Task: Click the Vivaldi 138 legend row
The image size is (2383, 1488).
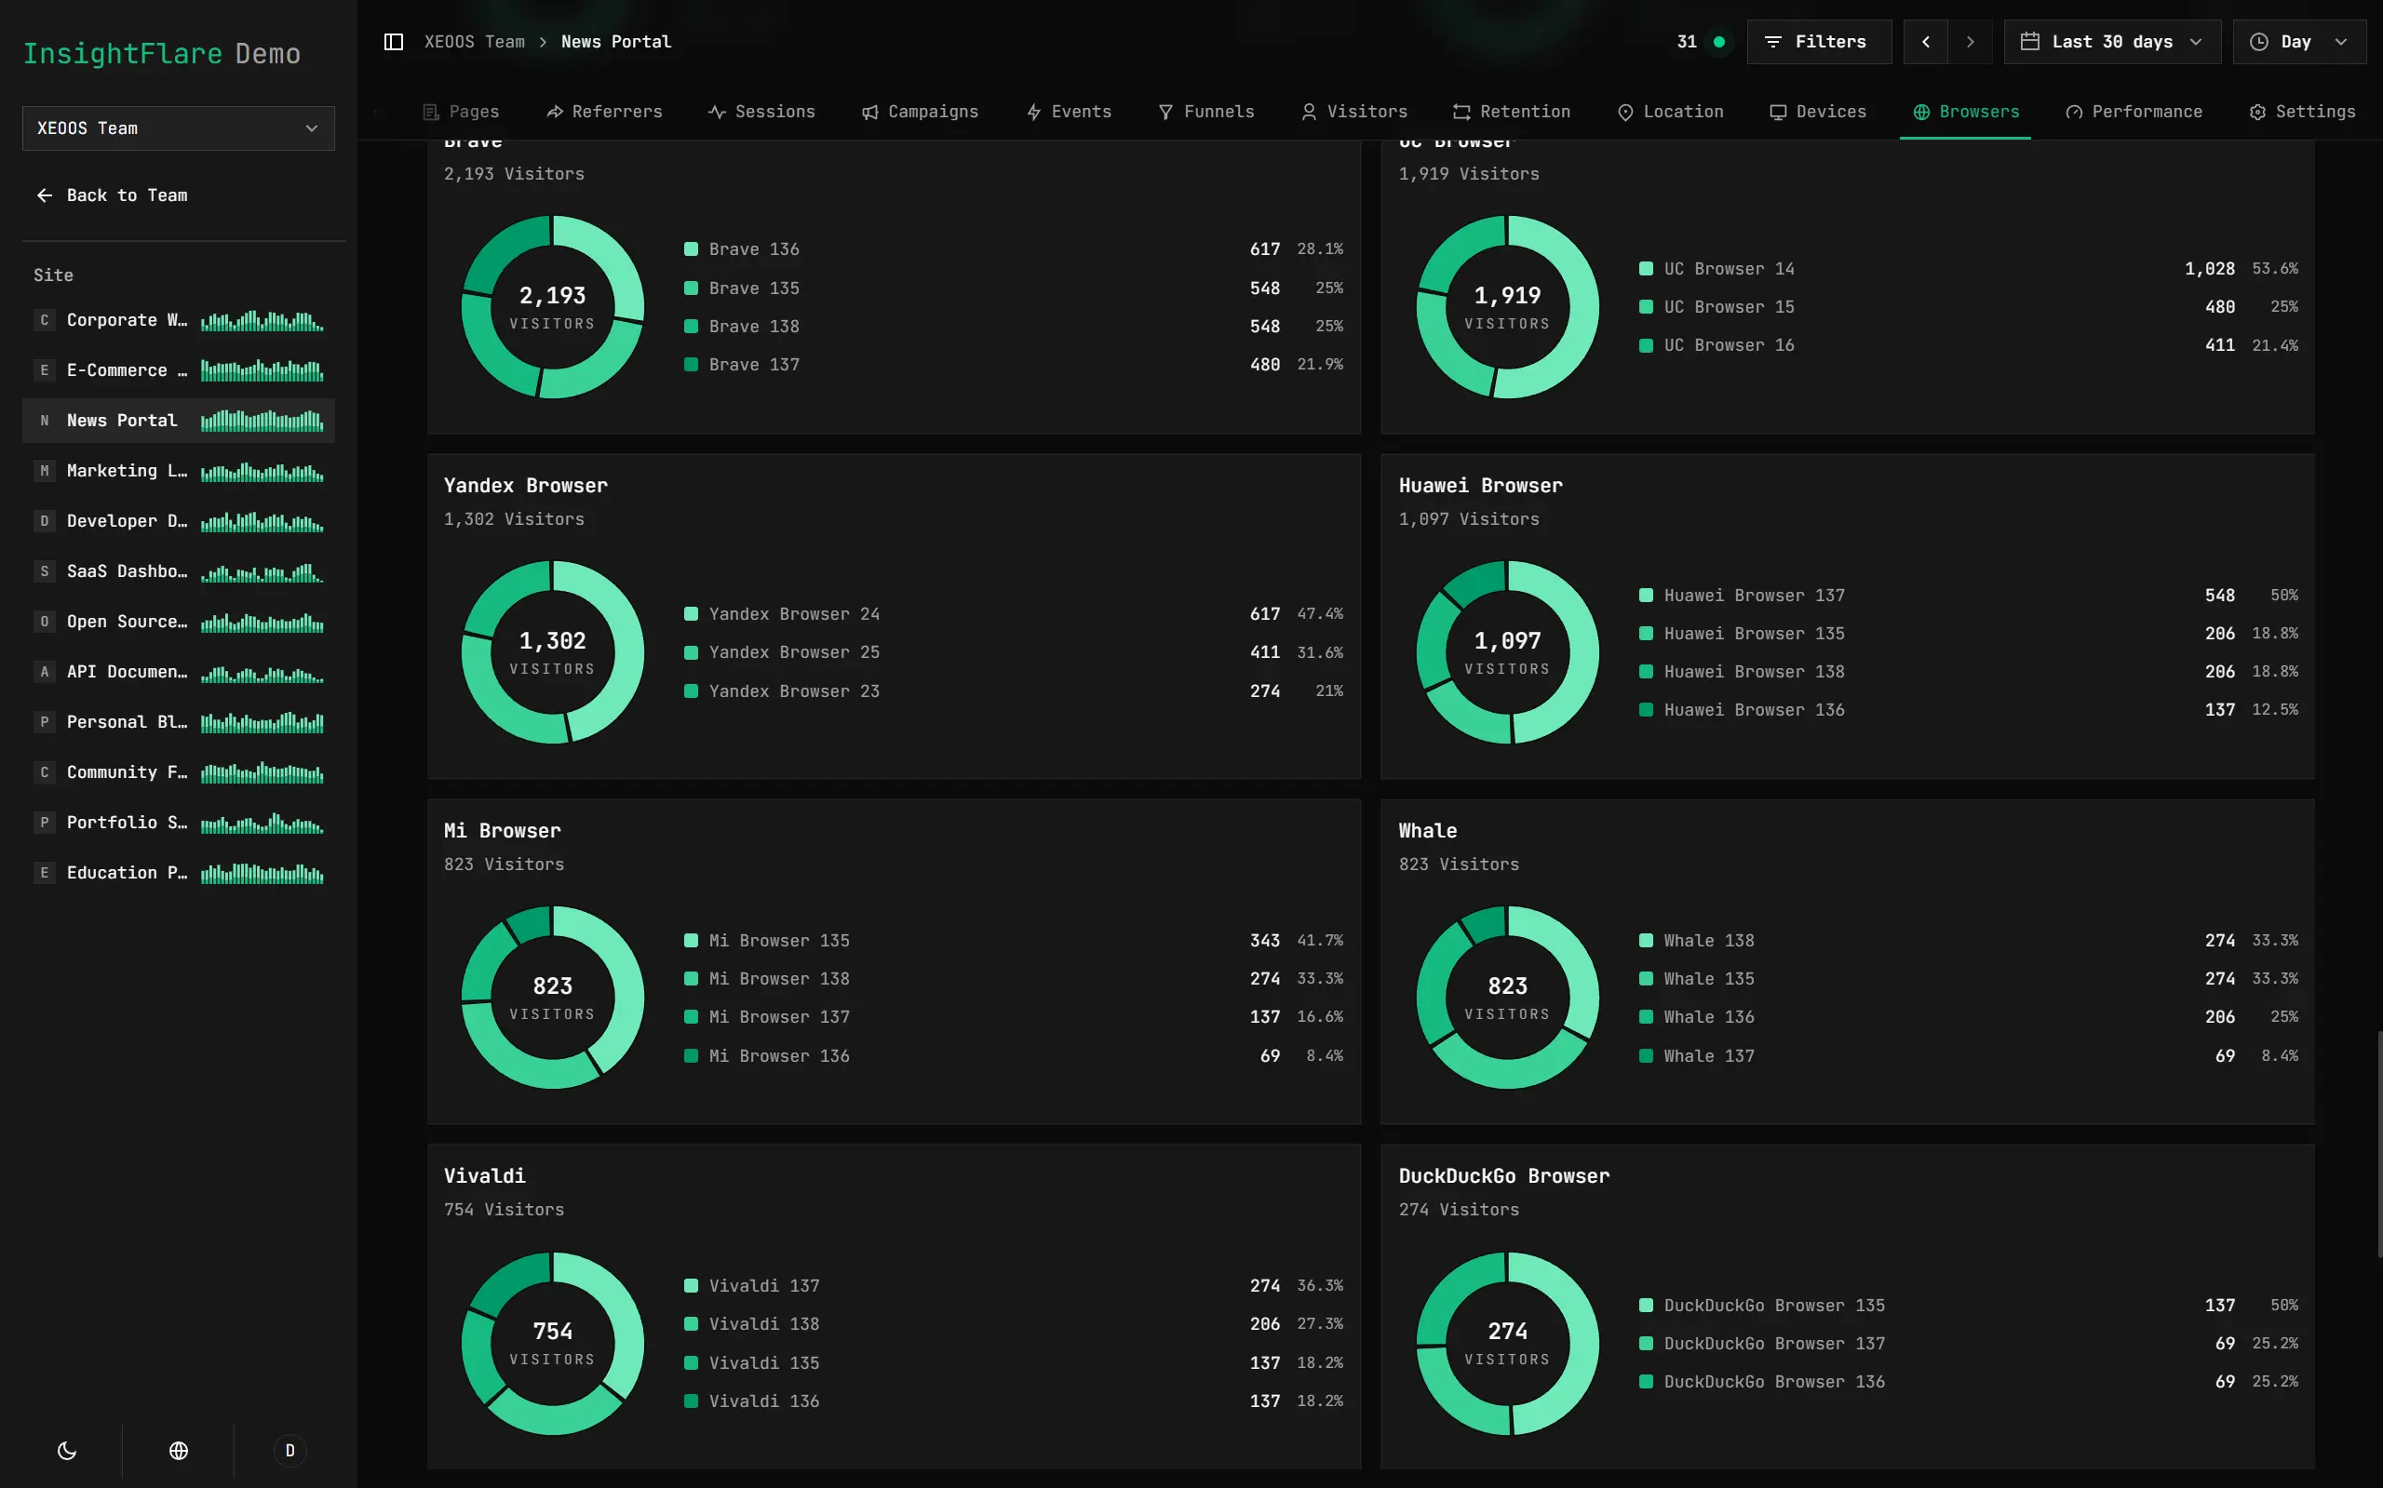Action: pyautogui.click(x=1014, y=1323)
